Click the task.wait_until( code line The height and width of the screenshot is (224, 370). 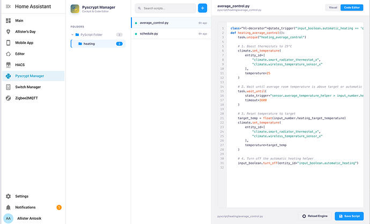[x=252, y=91]
